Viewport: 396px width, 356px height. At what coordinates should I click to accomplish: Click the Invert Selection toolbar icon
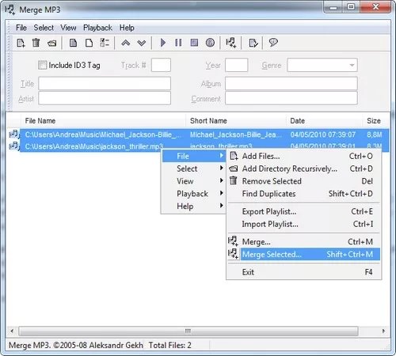pos(105,43)
